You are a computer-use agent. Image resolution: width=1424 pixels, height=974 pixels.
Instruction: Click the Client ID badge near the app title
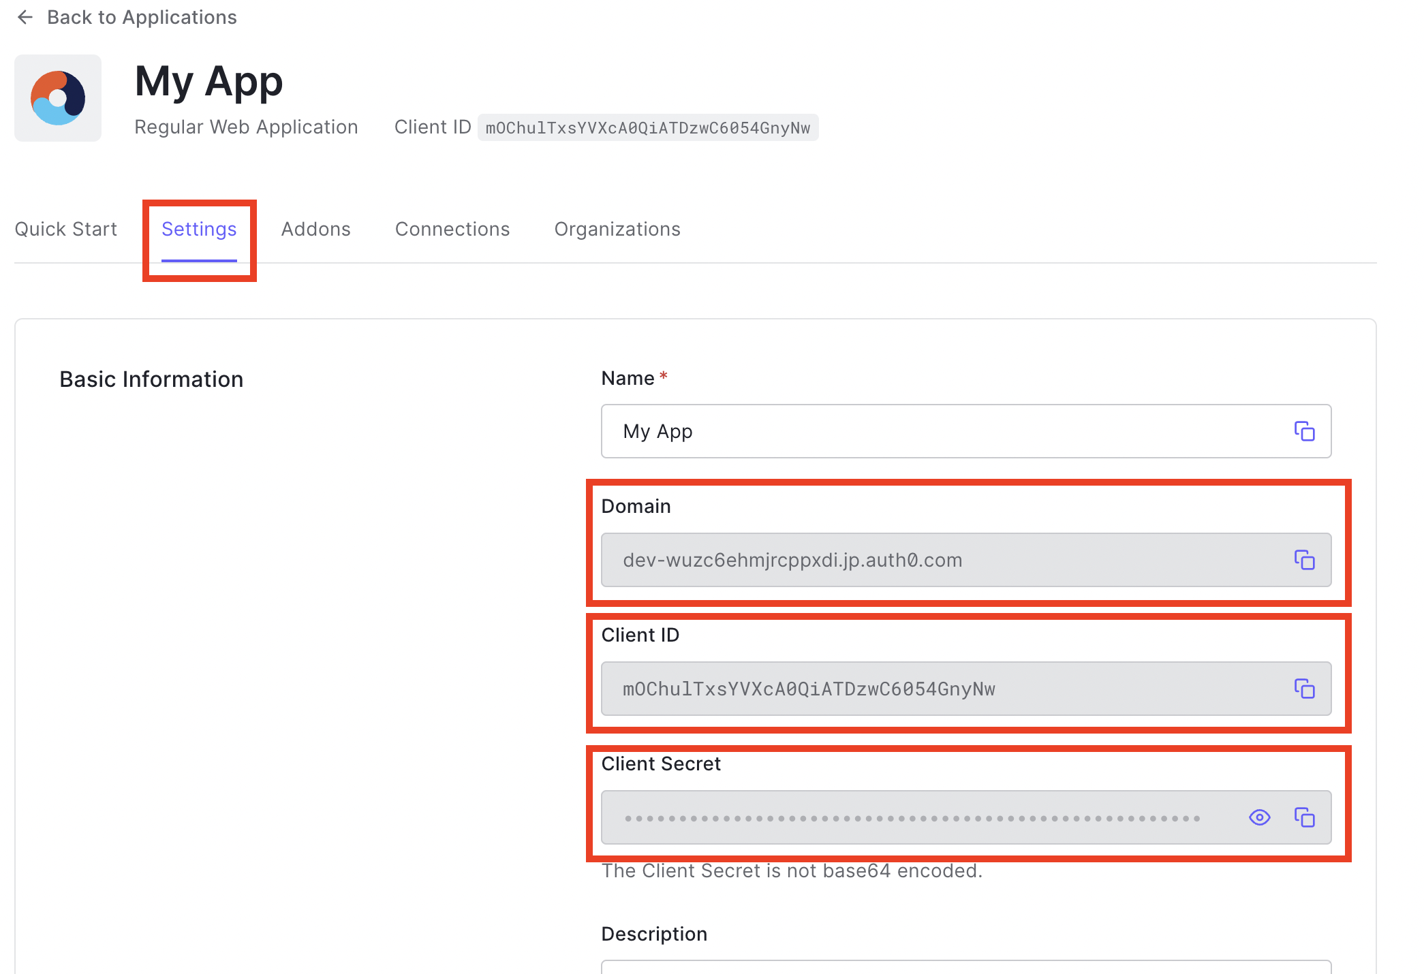click(648, 127)
